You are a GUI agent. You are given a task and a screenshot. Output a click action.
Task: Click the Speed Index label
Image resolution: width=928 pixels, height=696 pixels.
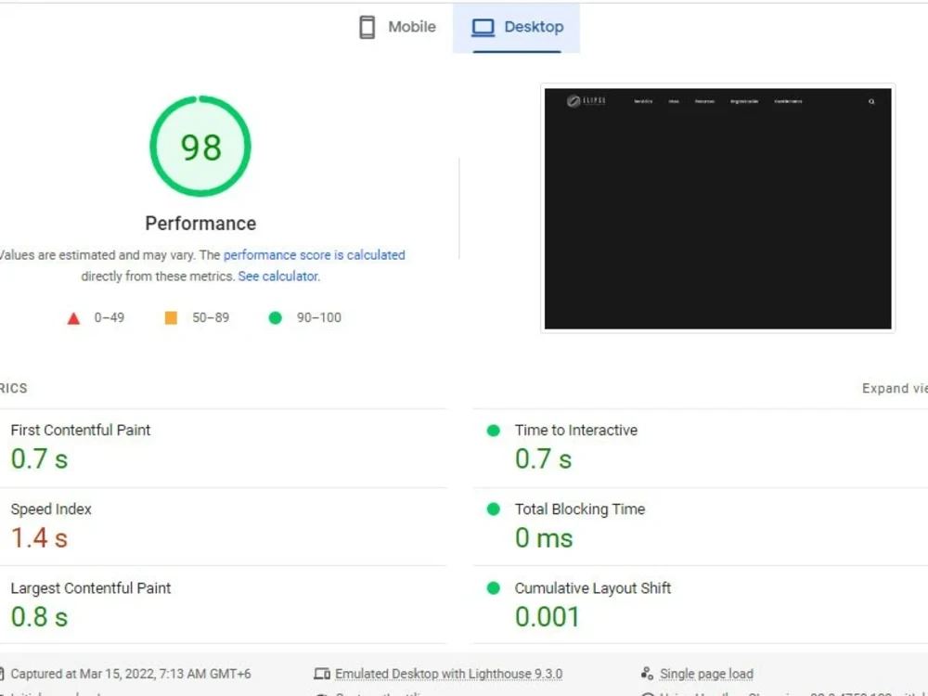[x=51, y=509]
